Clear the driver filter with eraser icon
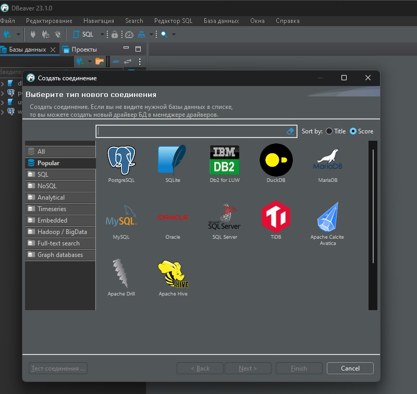Screen dimensions: 417x394 tap(290, 131)
